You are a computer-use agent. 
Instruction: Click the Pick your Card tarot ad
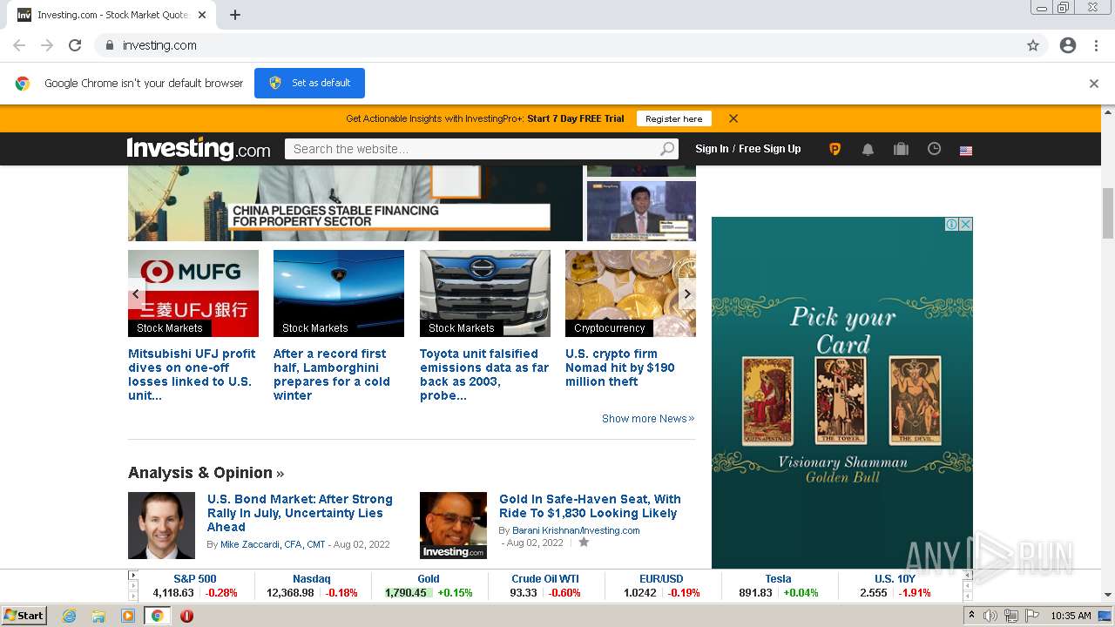pos(842,393)
